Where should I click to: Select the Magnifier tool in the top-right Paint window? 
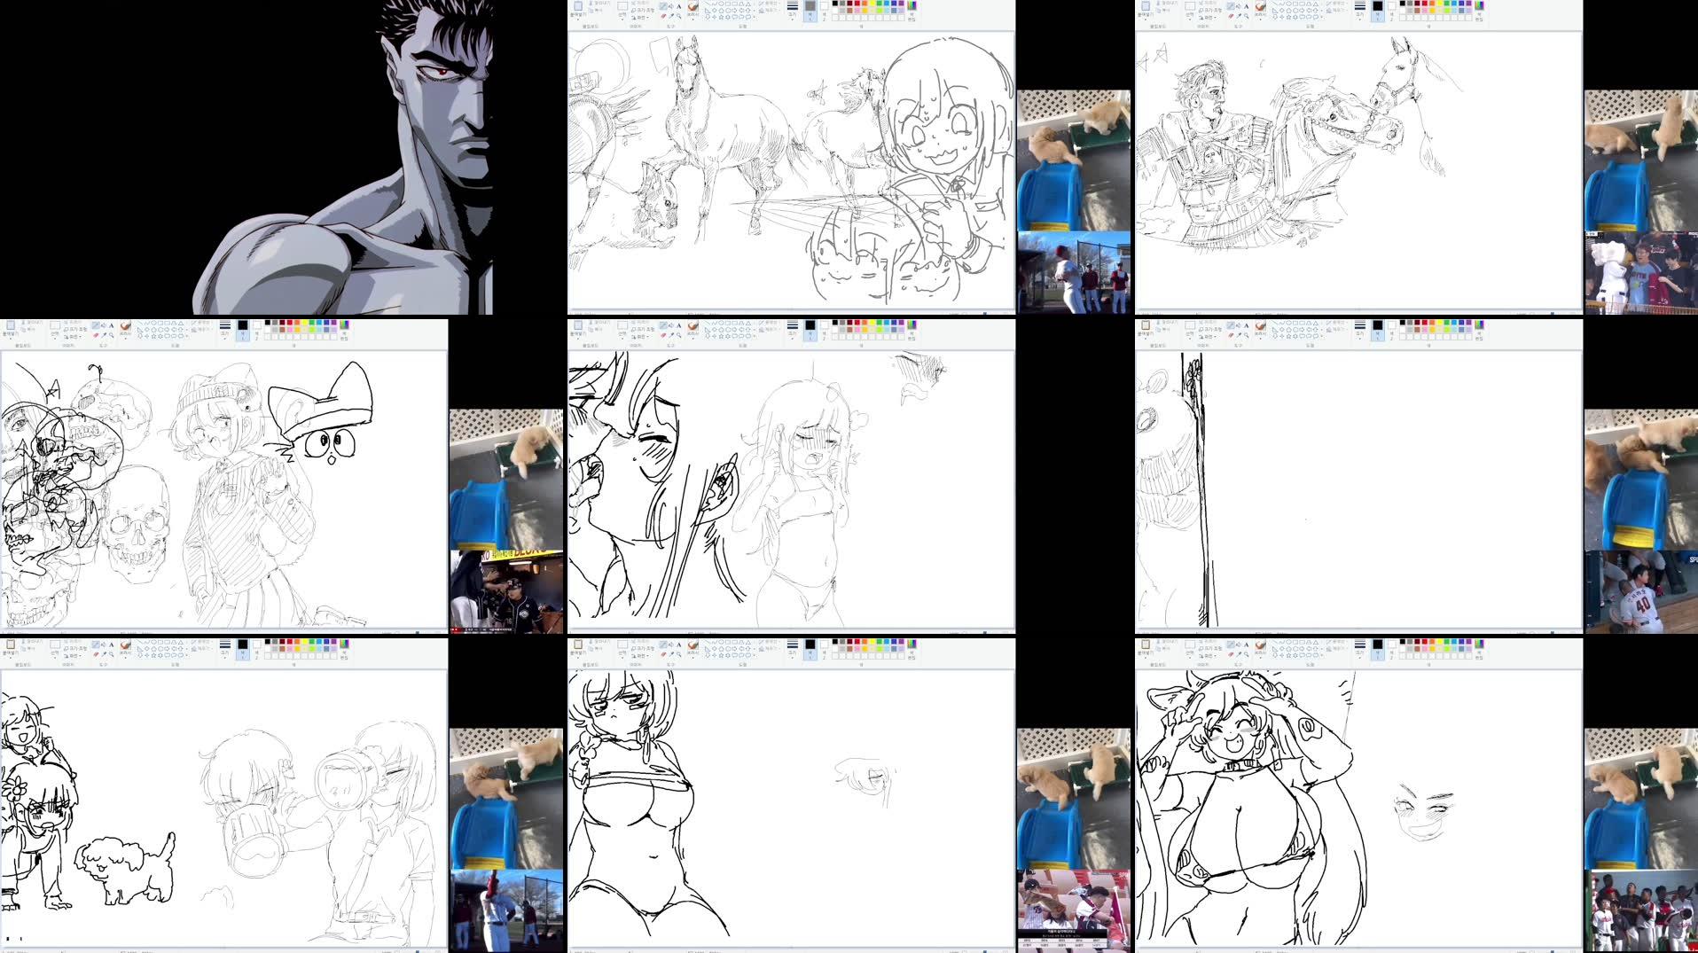(1245, 17)
